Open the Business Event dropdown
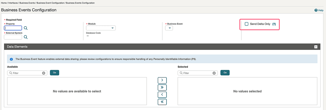 (169, 28)
